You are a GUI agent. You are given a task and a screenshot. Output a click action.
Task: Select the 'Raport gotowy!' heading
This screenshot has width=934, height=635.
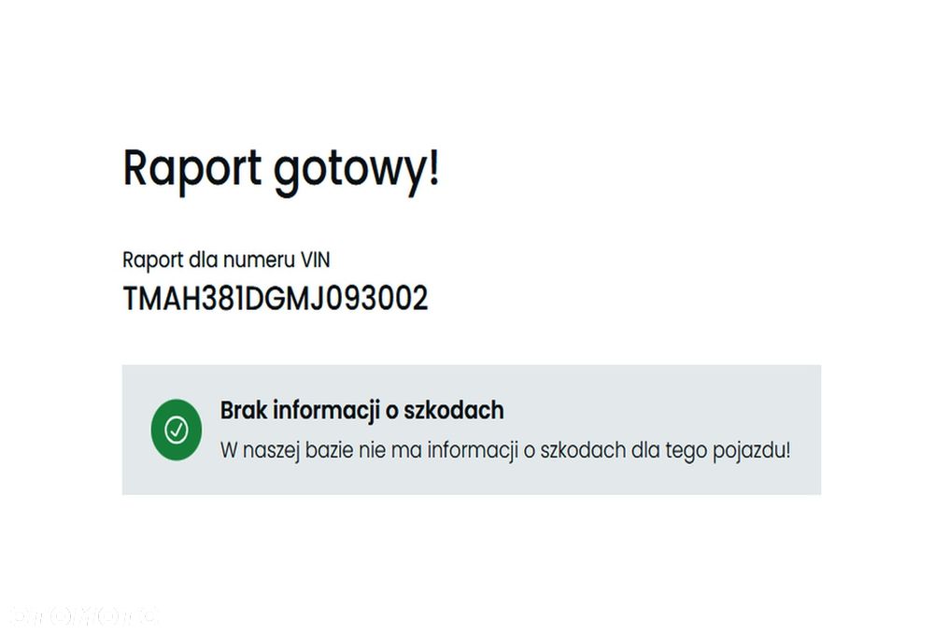[281, 170]
